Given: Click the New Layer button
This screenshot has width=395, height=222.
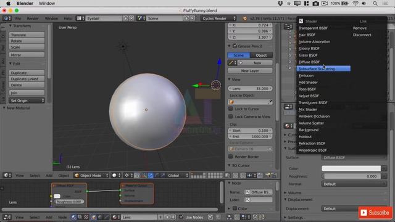Looking at the screenshot, I should (250, 71).
